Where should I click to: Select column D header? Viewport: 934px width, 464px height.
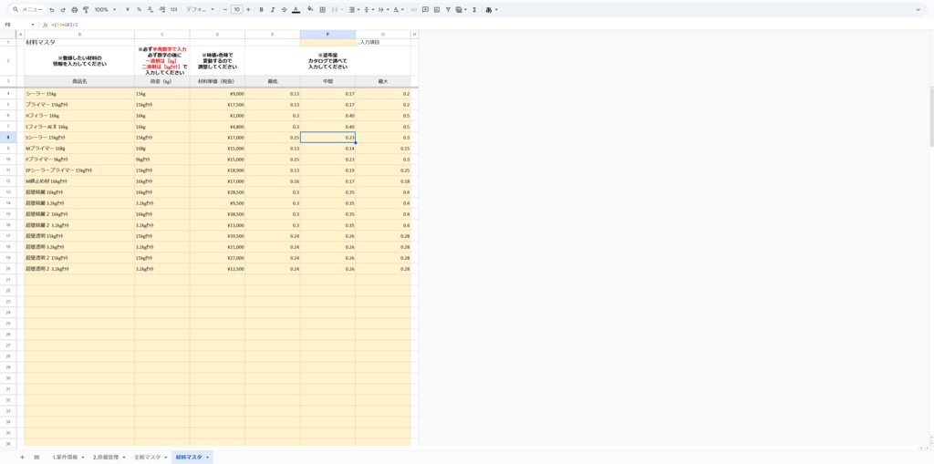(217, 35)
